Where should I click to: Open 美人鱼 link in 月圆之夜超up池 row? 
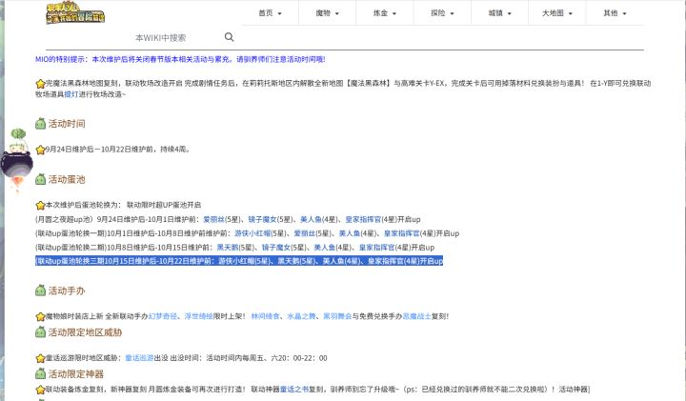pos(311,219)
